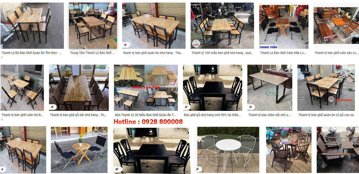Select the round table with brown spindle chairs thumbnail

click(289, 150)
